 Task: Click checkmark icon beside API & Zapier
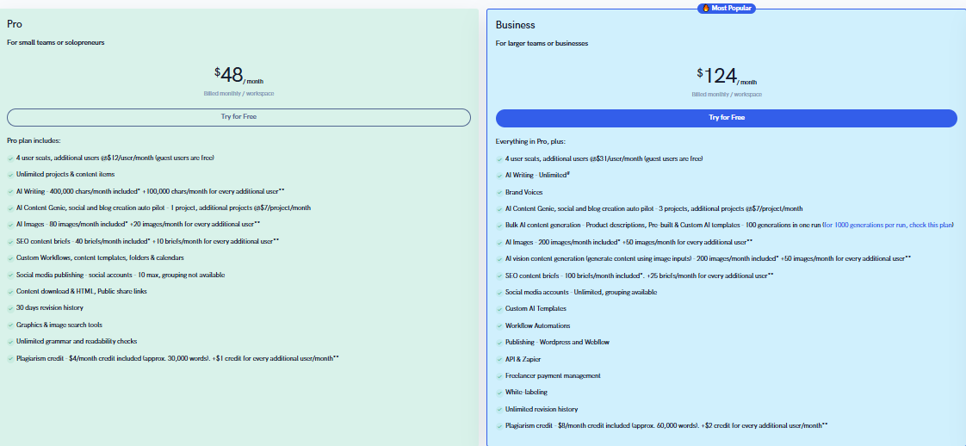[498, 359]
